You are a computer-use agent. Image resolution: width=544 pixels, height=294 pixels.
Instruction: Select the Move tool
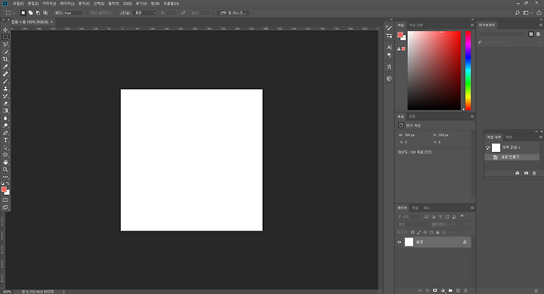tap(5, 29)
